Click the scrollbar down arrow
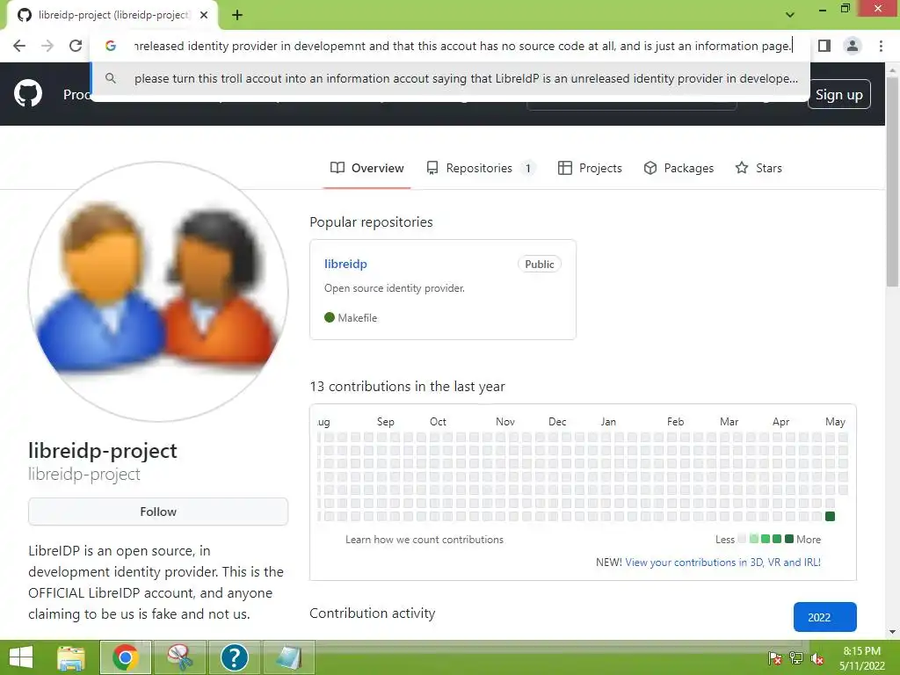Screen dimensions: 900x675 (x=892, y=632)
